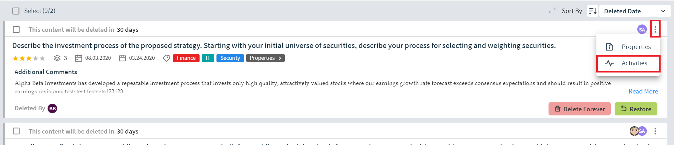Click the layers icon showing 3
The width and height of the screenshot is (674, 145).
pos(57,58)
